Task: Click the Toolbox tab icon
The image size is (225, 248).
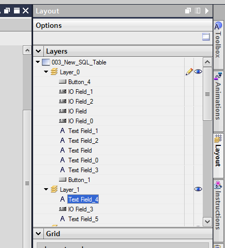Action: coord(218,26)
